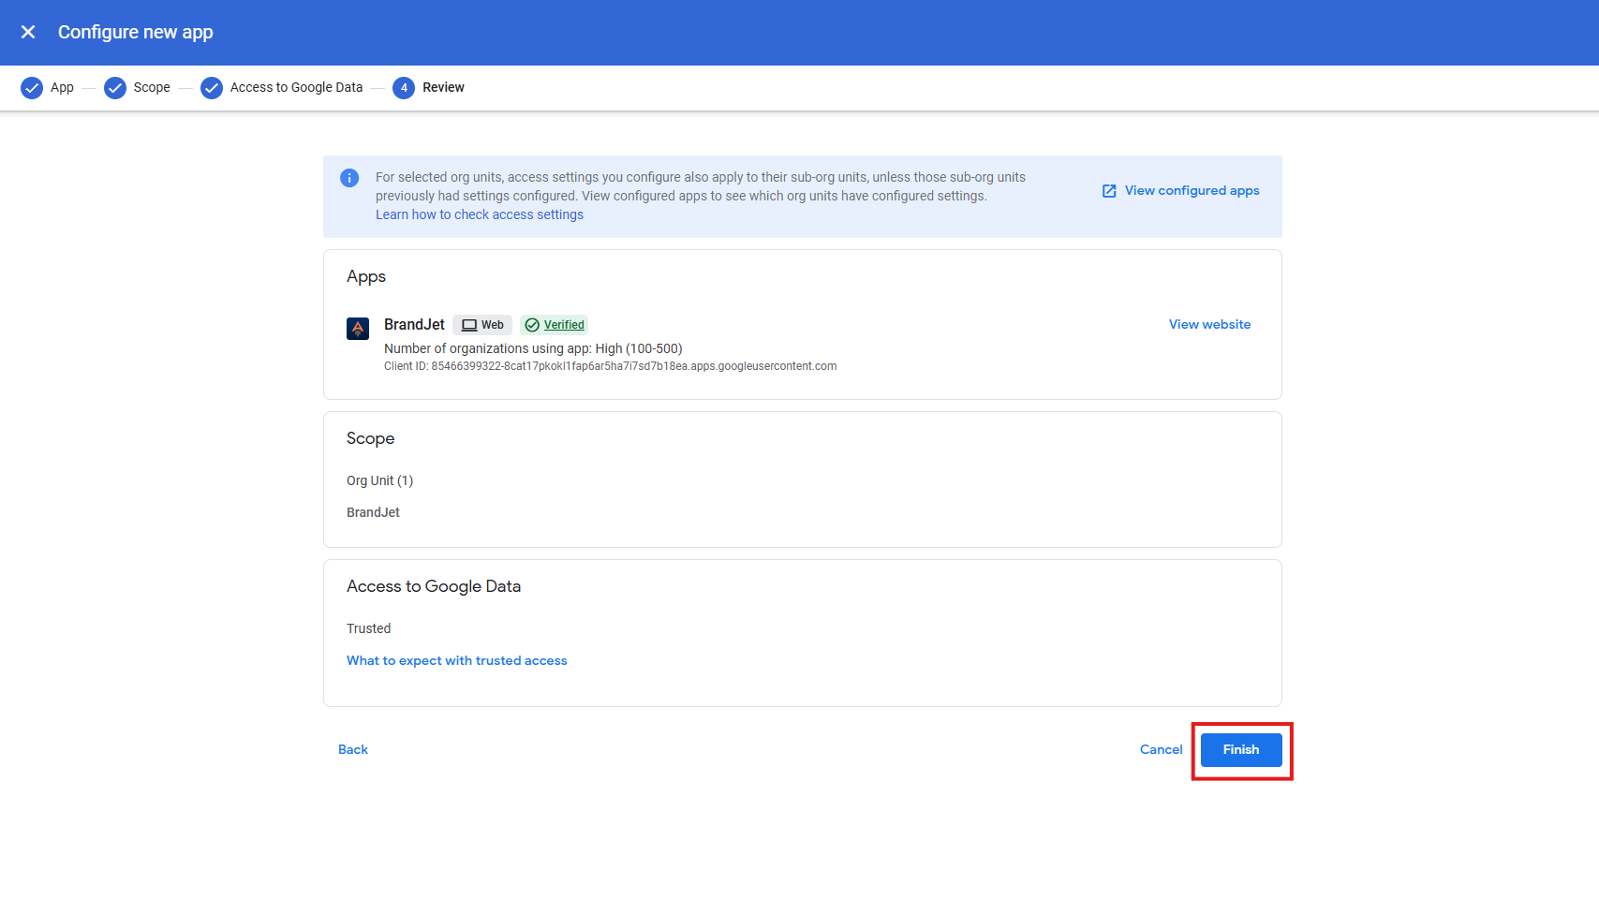
Task: Click the external link icon beside View configured apps
Action: pos(1109,191)
